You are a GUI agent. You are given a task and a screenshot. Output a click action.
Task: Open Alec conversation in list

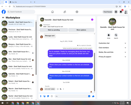tap(18, 60)
